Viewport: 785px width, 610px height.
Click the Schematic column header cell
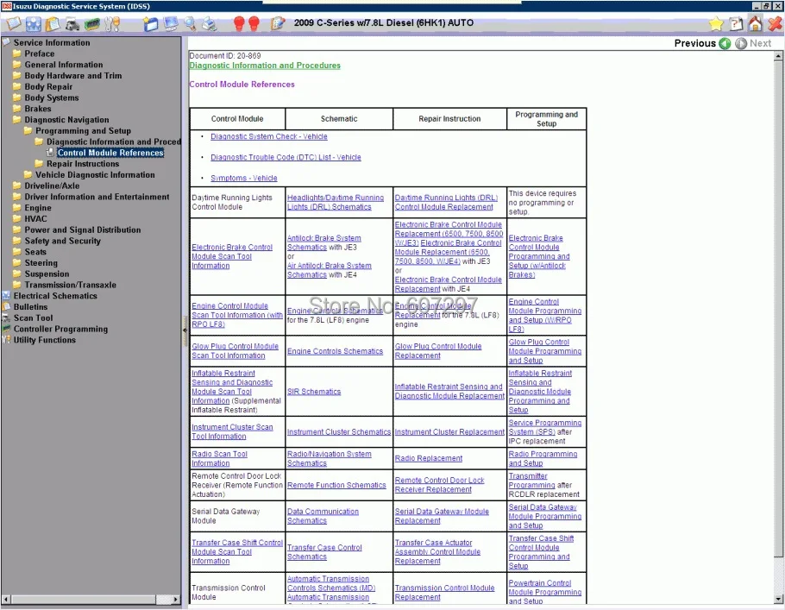(x=339, y=119)
